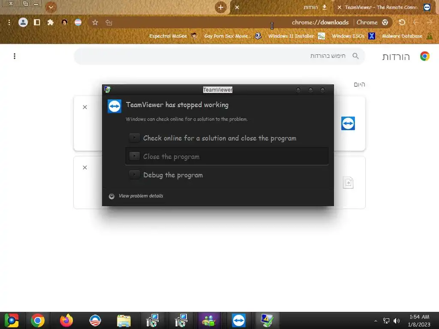Click the right-pointing arrow navigation button

(430, 22)
